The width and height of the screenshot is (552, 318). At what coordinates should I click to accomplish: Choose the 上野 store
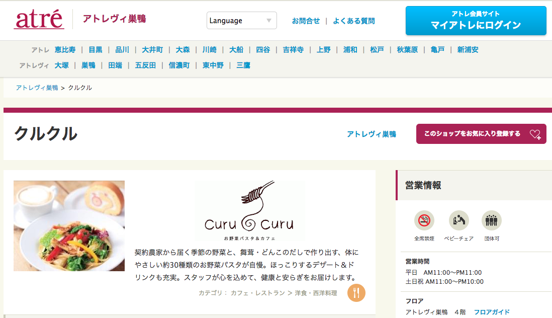point(324,50)
